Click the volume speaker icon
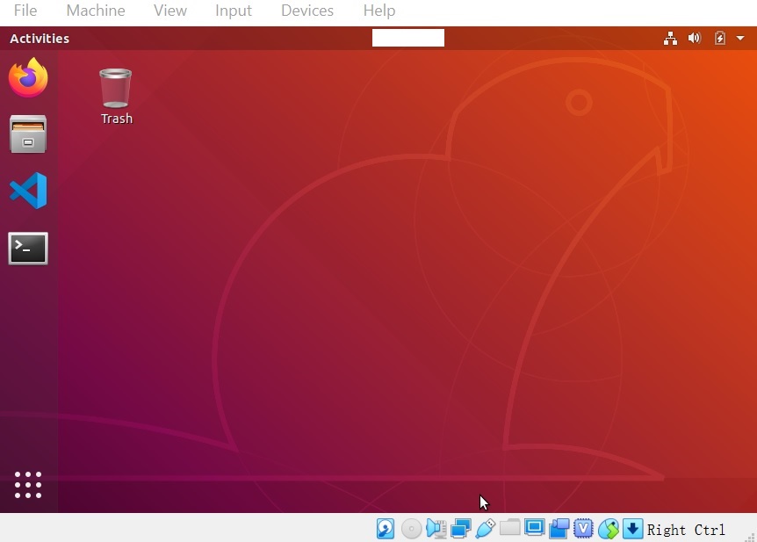 pyautogui.click(x=695, y=38)
